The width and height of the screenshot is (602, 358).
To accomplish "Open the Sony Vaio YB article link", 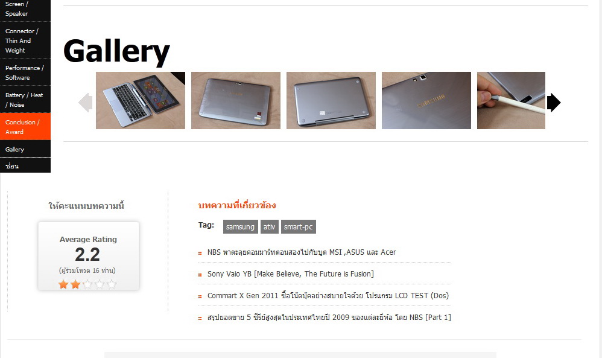I will [x=291, y=274].
